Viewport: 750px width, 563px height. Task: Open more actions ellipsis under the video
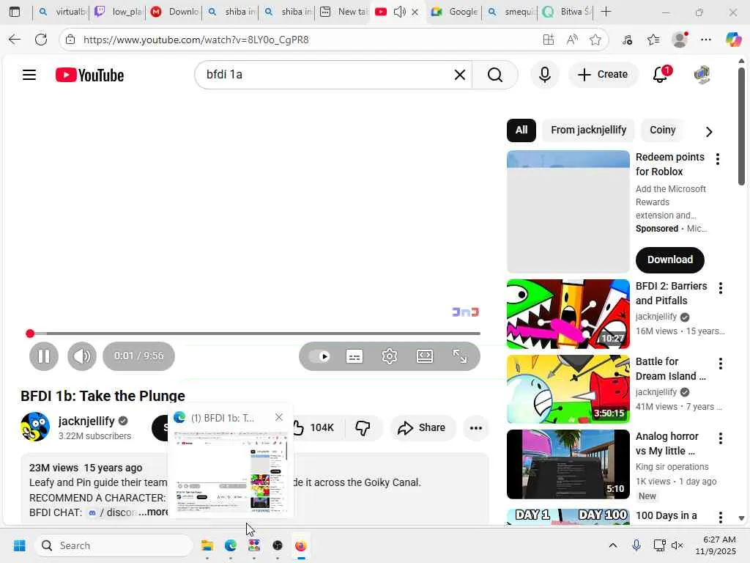click(476, 427)
